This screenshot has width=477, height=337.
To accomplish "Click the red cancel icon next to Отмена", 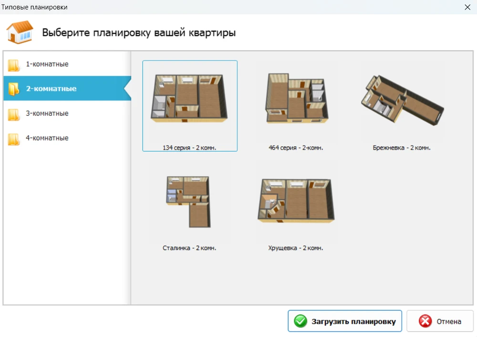I will [x=425, y=321].
